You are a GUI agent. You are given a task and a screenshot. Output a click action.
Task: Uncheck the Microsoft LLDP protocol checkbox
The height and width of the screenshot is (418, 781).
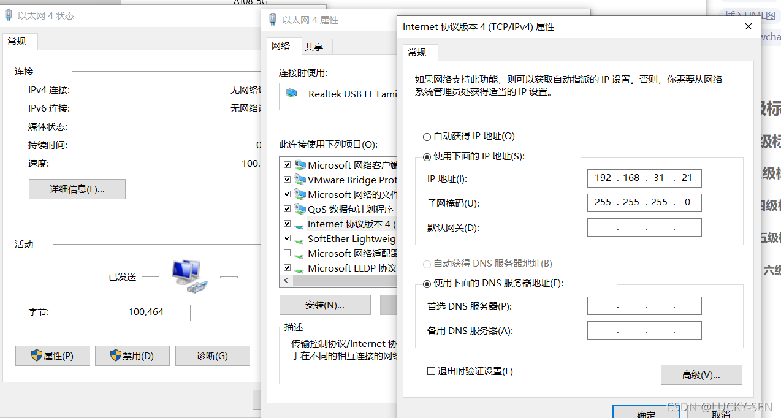tap(287, 268)
